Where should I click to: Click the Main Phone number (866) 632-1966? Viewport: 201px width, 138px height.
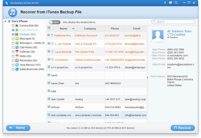pyautogui.click(x=175, y=49)
